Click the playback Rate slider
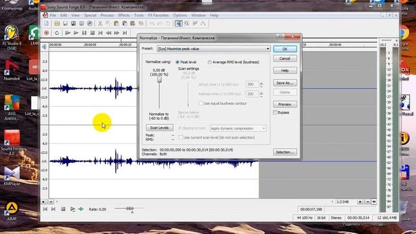The height and width of the screenshot is (234, 416). coord(130,209)
